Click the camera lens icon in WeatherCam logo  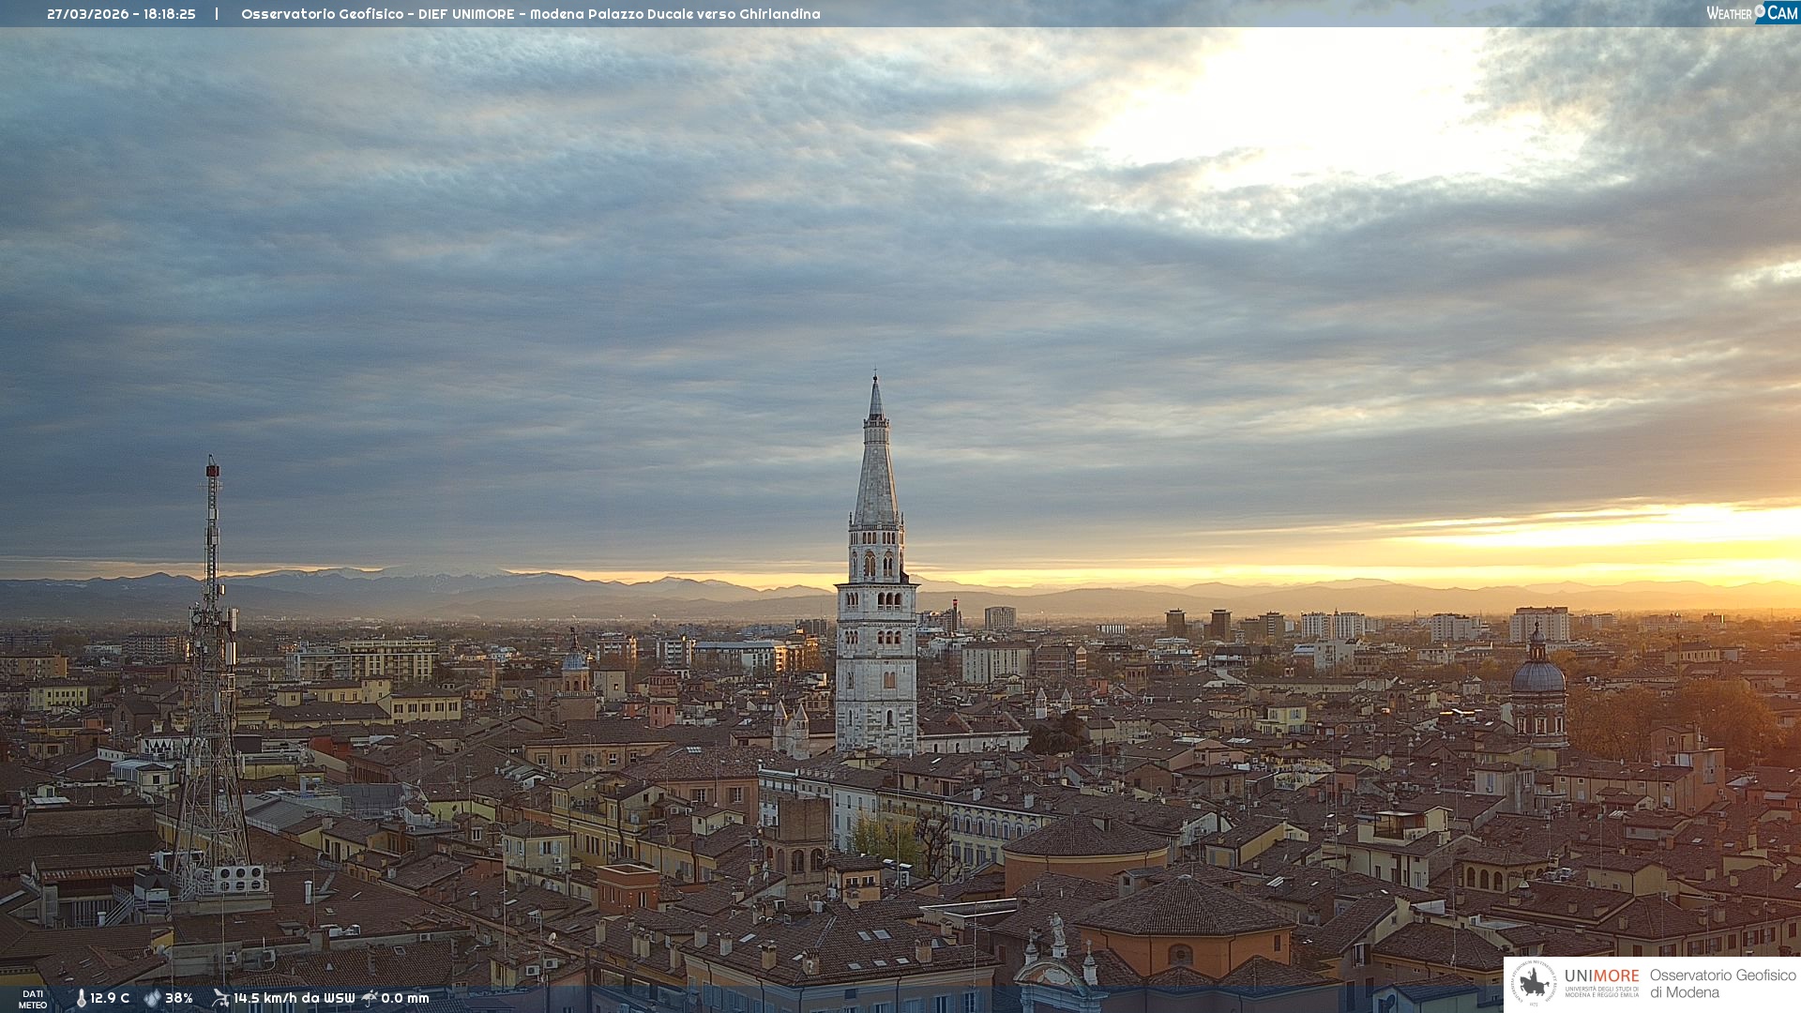point(1760,11)
